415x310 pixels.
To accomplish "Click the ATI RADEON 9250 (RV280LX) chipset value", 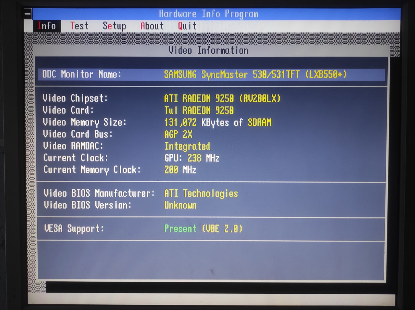I will 222,99.
